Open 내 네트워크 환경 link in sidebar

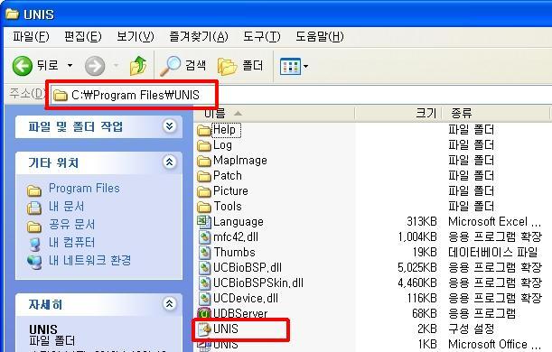pos(89,260)
